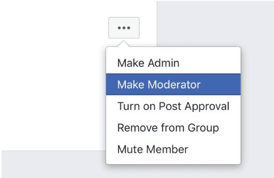The height and width of the screenshot is (178, 274).
Task: Toggle the more-options dots icon
Action: click(x=124, y=28)
